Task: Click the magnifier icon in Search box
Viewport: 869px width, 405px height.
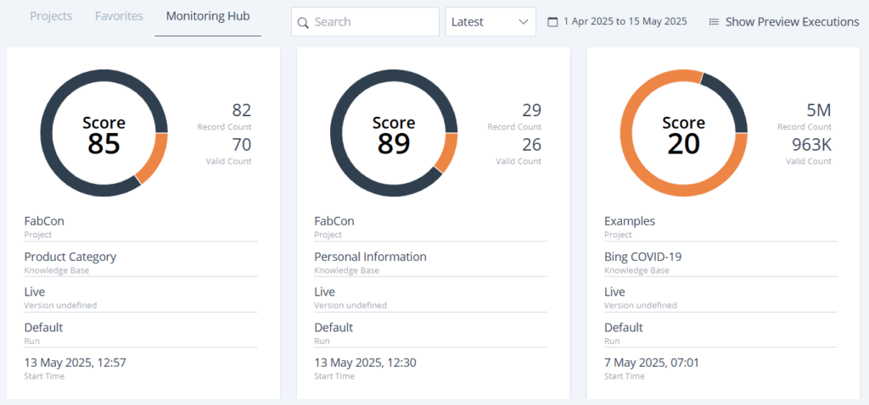Action: (303, 23)
